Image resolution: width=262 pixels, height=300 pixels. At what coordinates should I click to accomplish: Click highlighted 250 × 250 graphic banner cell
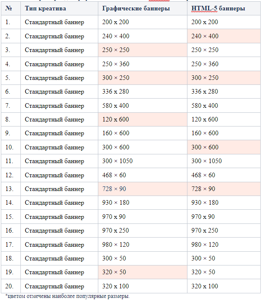coord(143,50)
